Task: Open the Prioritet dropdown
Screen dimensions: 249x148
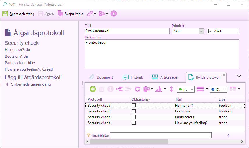Action: 201,31
